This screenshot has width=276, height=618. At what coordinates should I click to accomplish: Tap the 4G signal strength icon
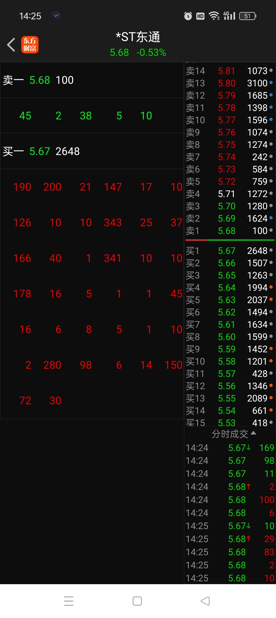coord(229,16)
